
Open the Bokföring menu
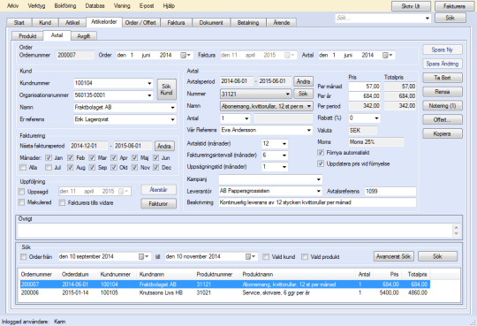point(65,6)
